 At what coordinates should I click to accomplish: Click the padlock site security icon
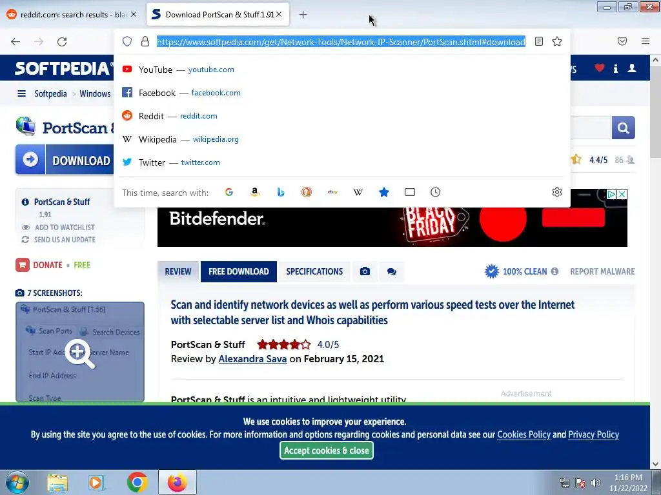pos(145,41)
